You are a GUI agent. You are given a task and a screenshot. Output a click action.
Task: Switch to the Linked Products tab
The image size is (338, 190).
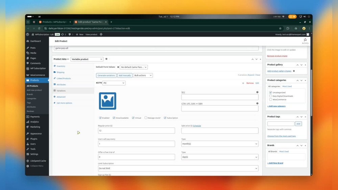click(x=64, y=78)
